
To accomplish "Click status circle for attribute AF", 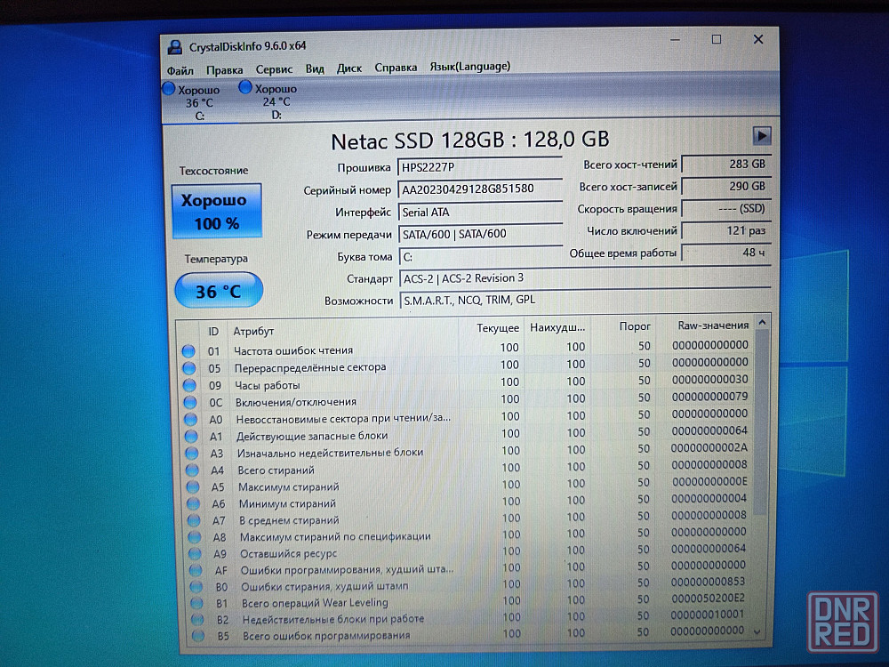I will tap(196, 570).
